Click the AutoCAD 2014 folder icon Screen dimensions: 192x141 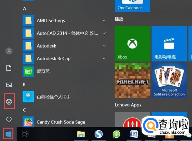[x=28, y=33]
